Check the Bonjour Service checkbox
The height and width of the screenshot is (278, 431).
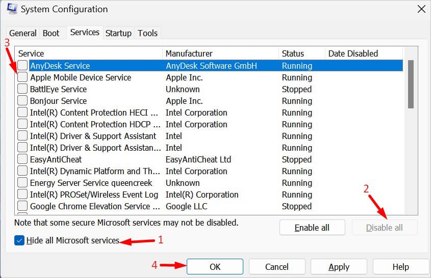click(23, 101)
